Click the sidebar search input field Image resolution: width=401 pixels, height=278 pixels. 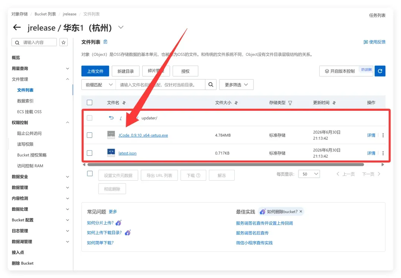click(x=34, y=42)
